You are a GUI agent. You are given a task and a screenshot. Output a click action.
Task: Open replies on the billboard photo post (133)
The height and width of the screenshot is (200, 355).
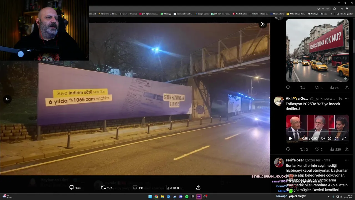(x=75, y=187)
